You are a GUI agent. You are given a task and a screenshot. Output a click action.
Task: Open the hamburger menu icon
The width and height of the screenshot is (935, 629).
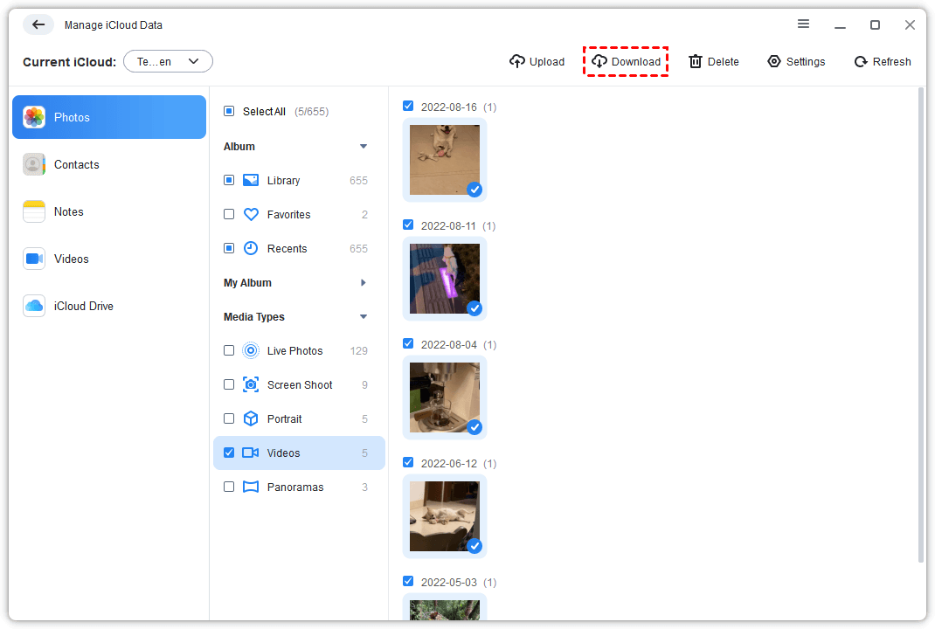point(803,24)
